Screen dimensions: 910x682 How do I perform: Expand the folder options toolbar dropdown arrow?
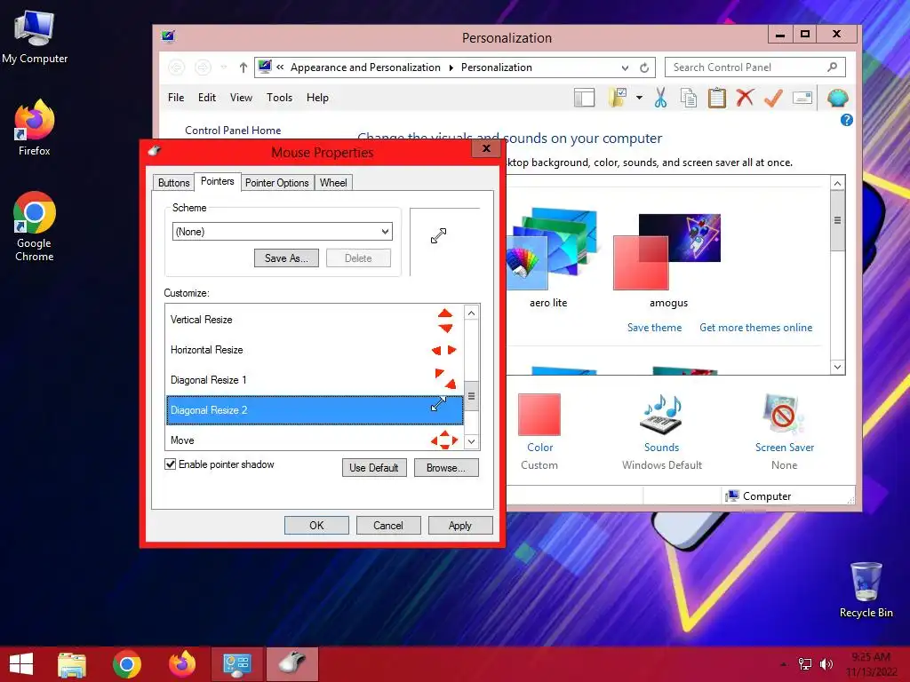[639, 98]
